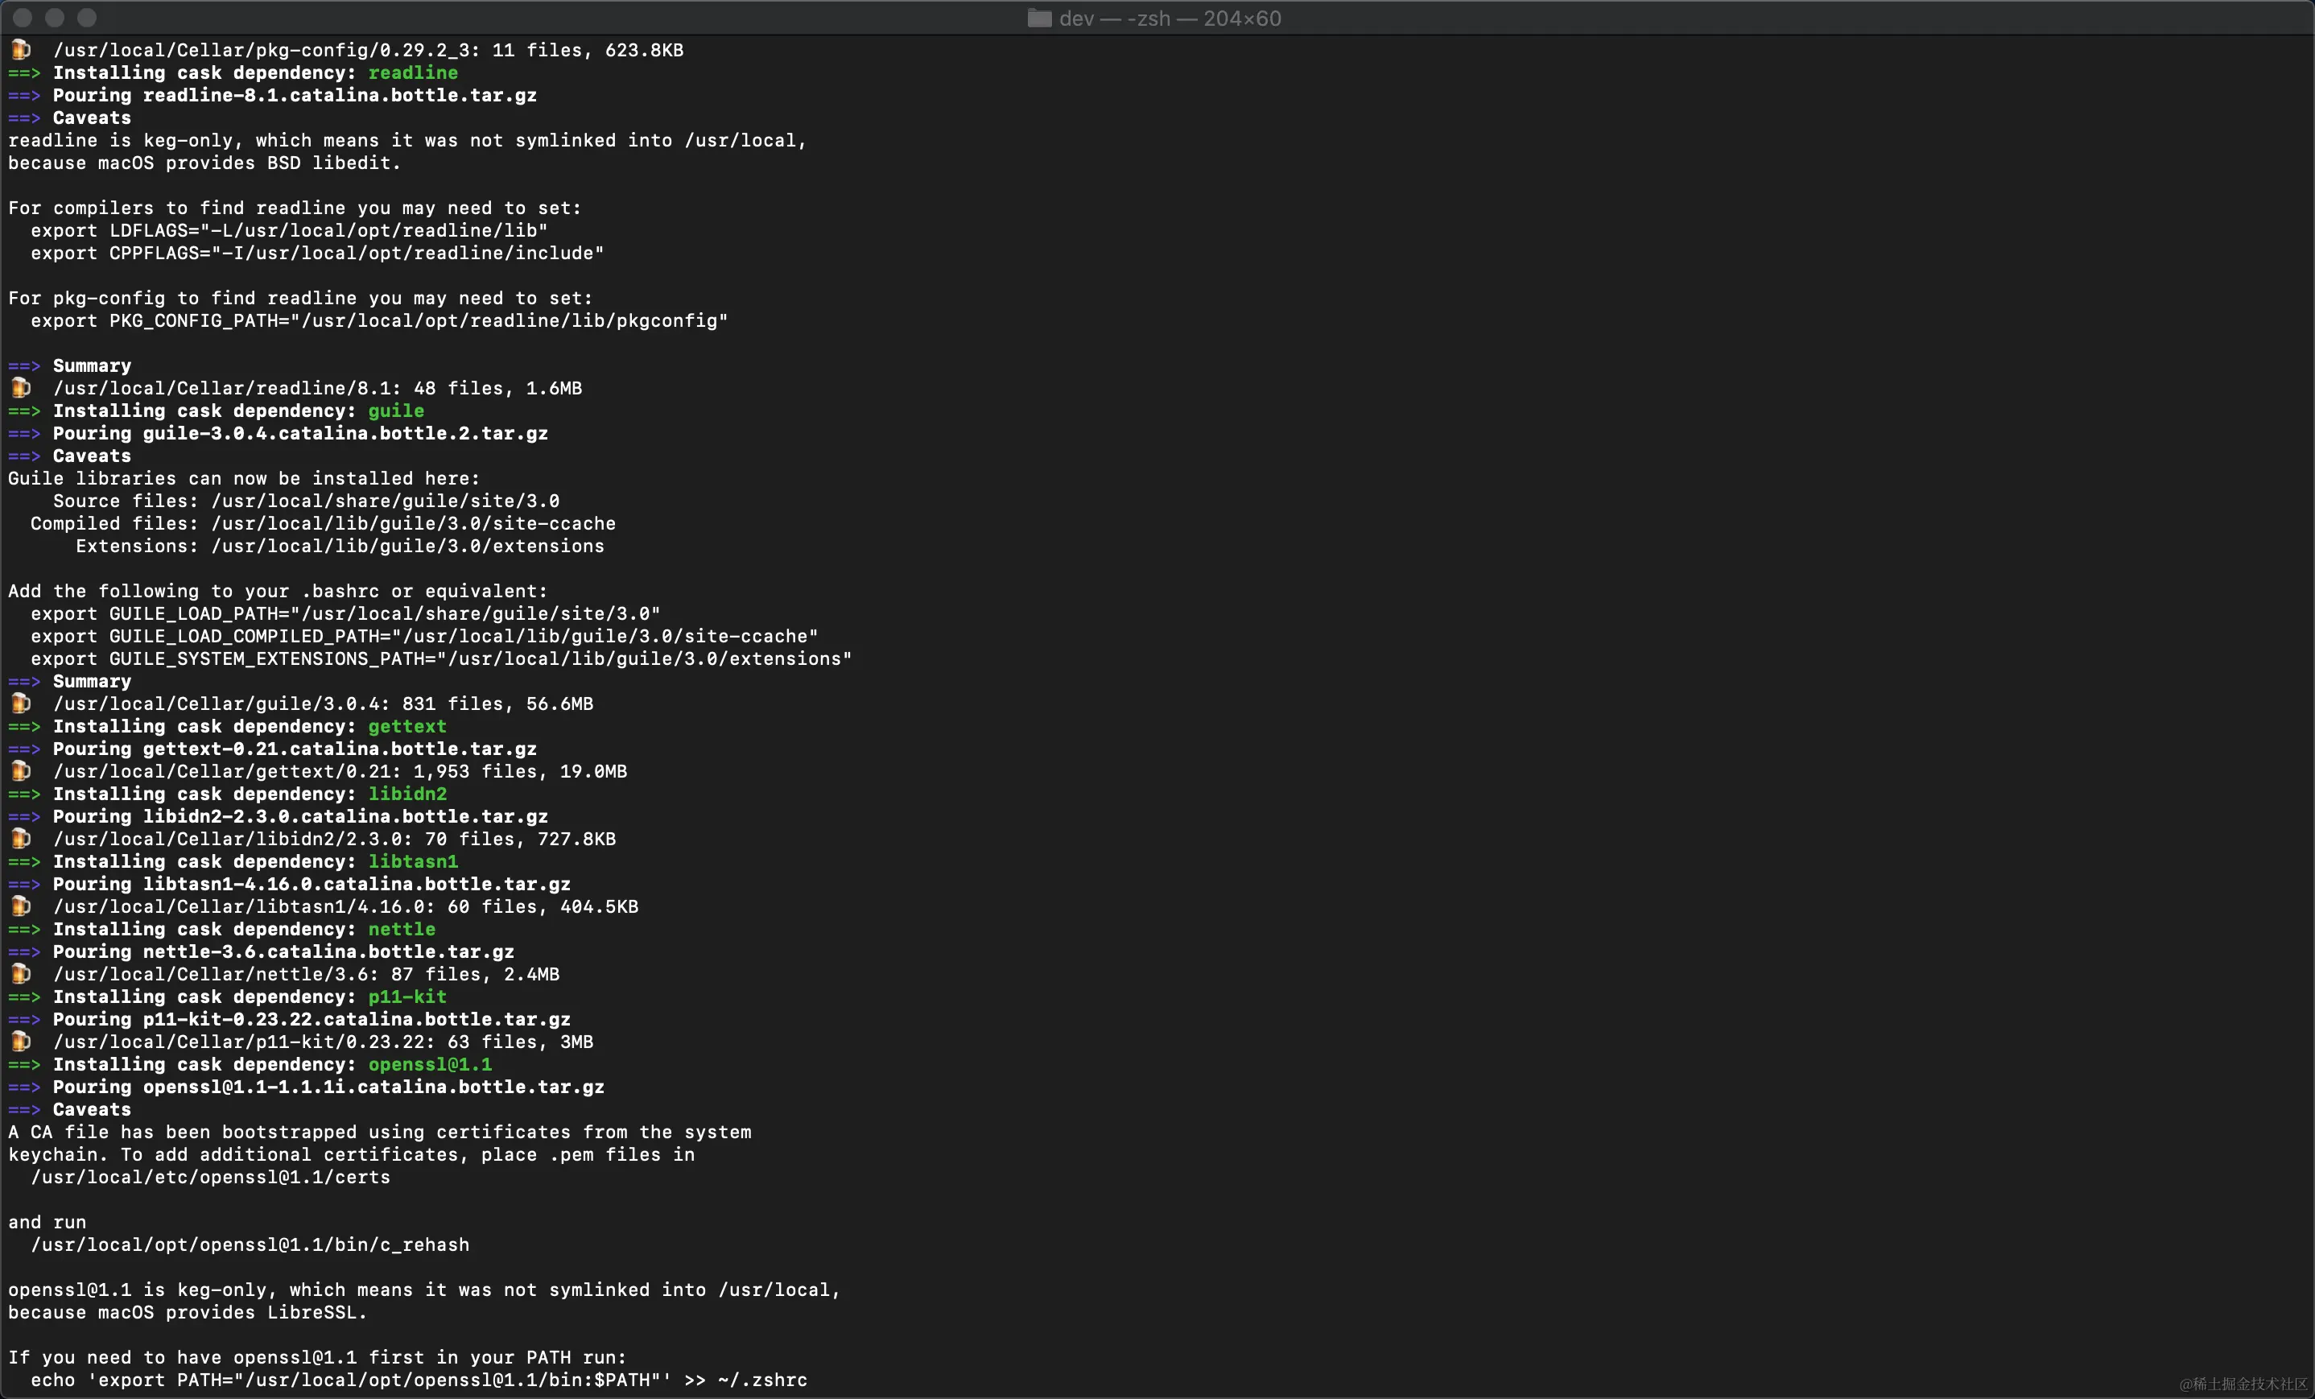This screenshot has height=1399, width=2315.
Task: Click '/usr/local/etc/openssl@1.1/certs' path
Action: (210, 1178)
